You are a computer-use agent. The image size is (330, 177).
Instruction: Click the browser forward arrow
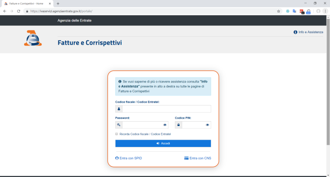pyautogui.click(x=12, y=11)
